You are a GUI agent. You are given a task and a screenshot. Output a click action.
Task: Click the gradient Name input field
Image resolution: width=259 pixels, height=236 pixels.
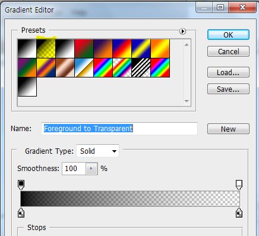tap(119, 129)
